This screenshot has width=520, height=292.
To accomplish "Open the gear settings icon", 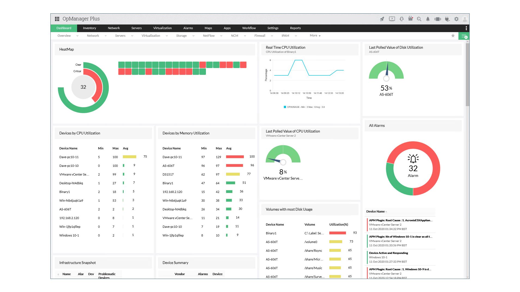I will click(456, 19).
